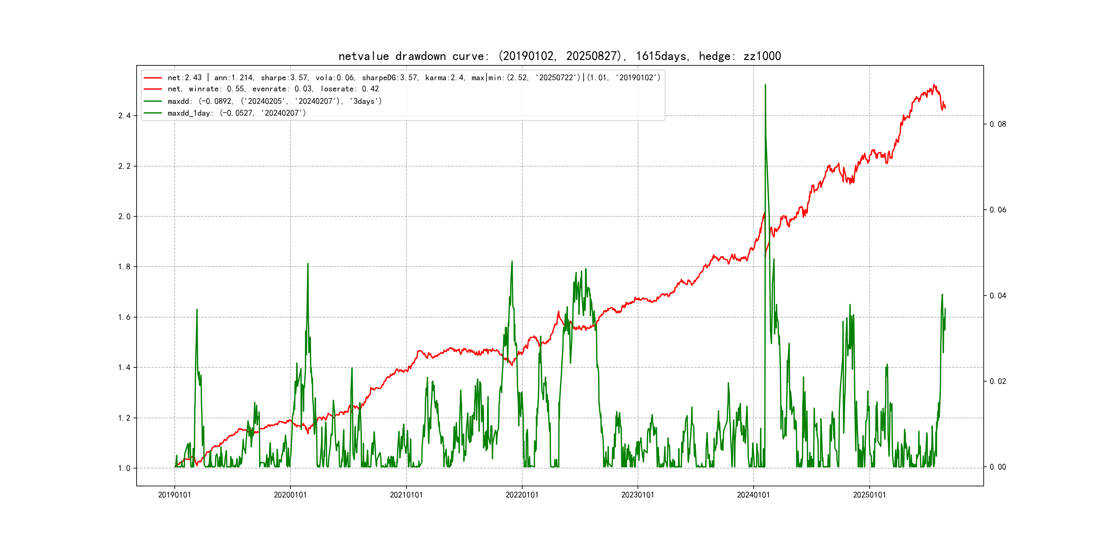Viewport: 1093px width, 546px height.
Task: Click the chart title text
Action: point(559,56)
